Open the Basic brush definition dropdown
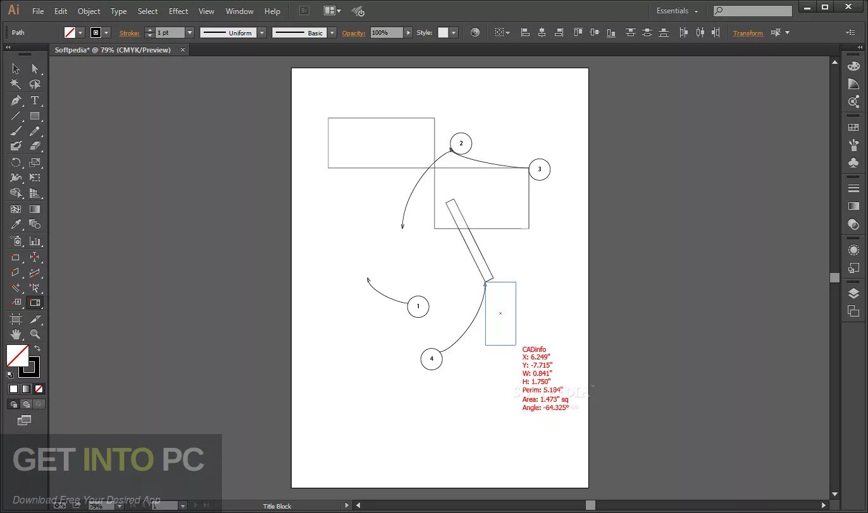 point(332,32)
